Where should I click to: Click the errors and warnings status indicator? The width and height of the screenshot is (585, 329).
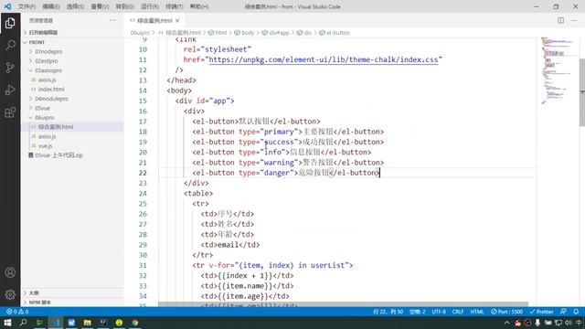pos(17,312)
